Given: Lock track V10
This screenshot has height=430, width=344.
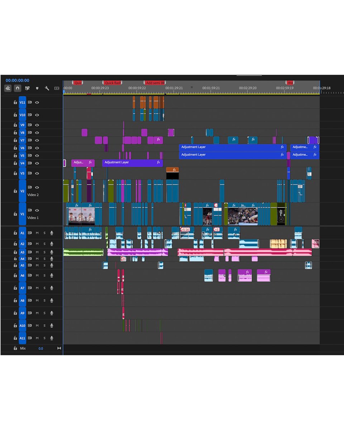Looking at the screenshot, I should tap(15, 115).
